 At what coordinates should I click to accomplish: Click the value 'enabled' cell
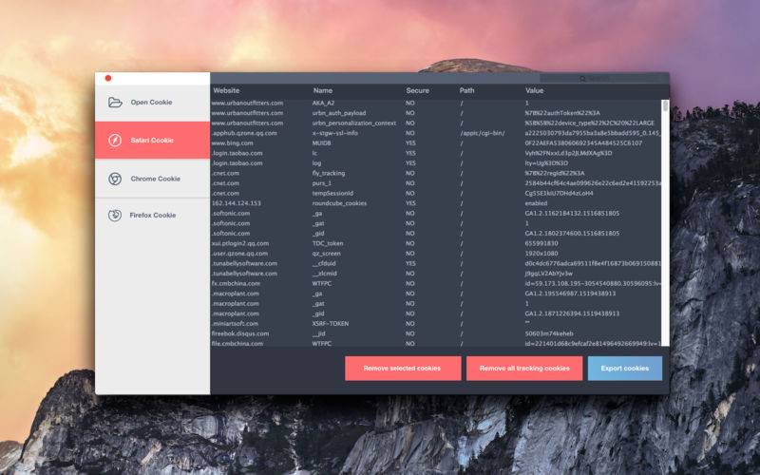[x=536, y=203]
